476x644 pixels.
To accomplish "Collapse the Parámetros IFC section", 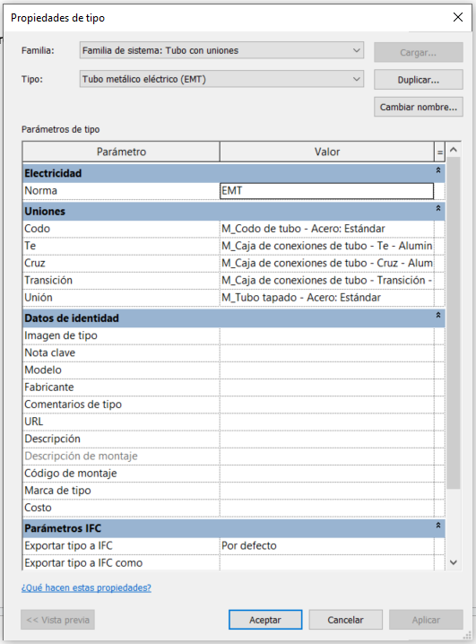I will 438,526.
